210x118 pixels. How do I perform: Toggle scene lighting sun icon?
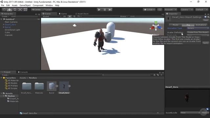[70, 16]
